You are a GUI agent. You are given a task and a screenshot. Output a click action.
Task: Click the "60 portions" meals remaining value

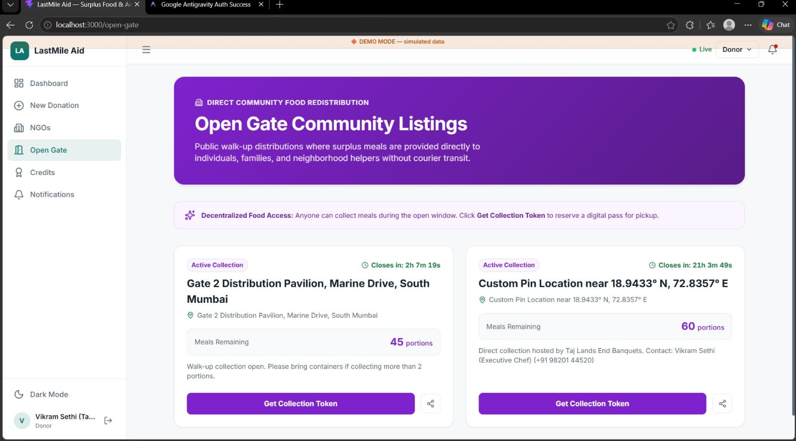coord(702,327)
